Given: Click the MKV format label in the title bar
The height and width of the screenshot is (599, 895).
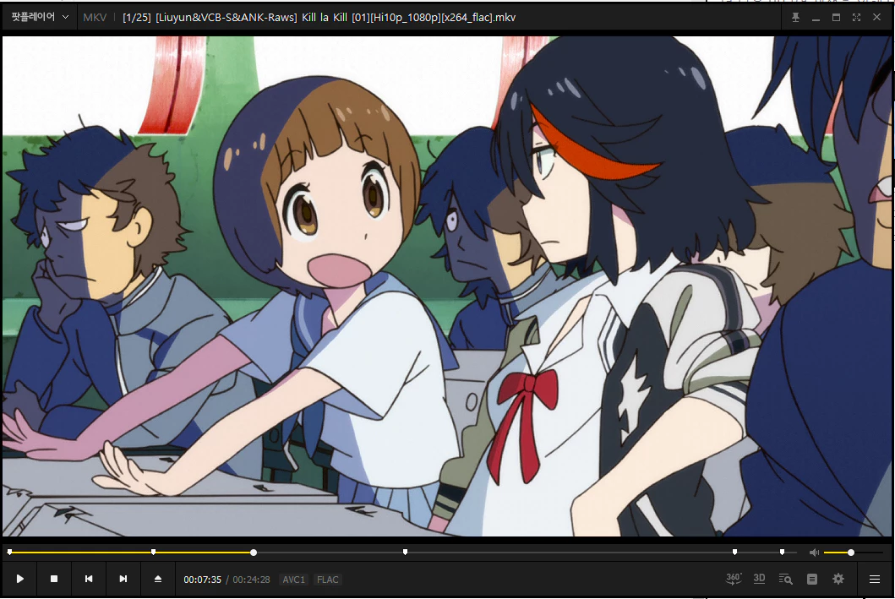Looking at the screenshot, I should pos(95,18).
